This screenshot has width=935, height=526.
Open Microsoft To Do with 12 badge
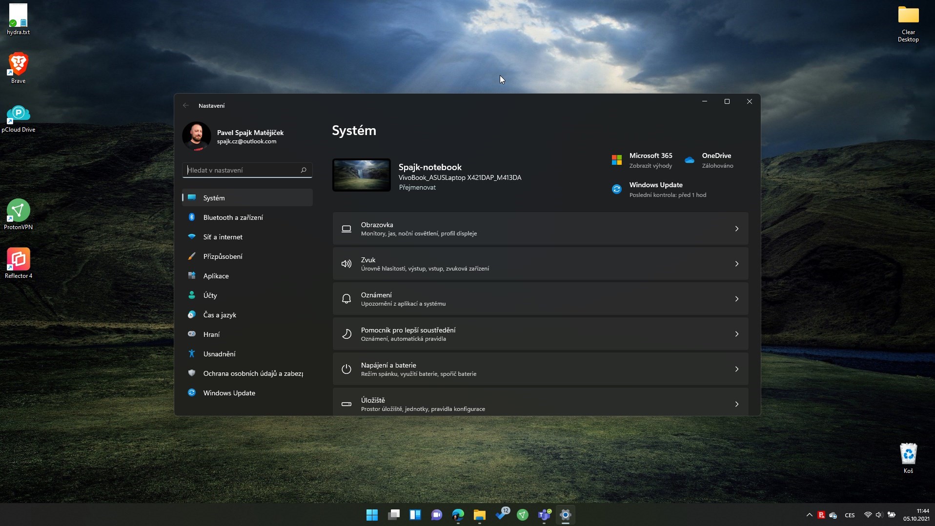[x=502, y=514]
